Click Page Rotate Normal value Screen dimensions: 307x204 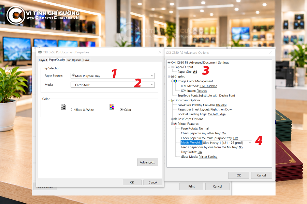click(204, 129)
